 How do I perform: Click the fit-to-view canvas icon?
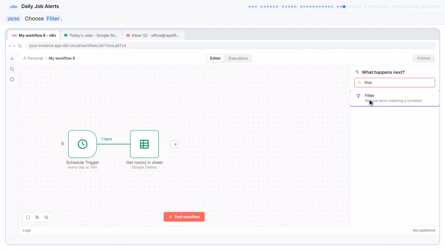28,217
